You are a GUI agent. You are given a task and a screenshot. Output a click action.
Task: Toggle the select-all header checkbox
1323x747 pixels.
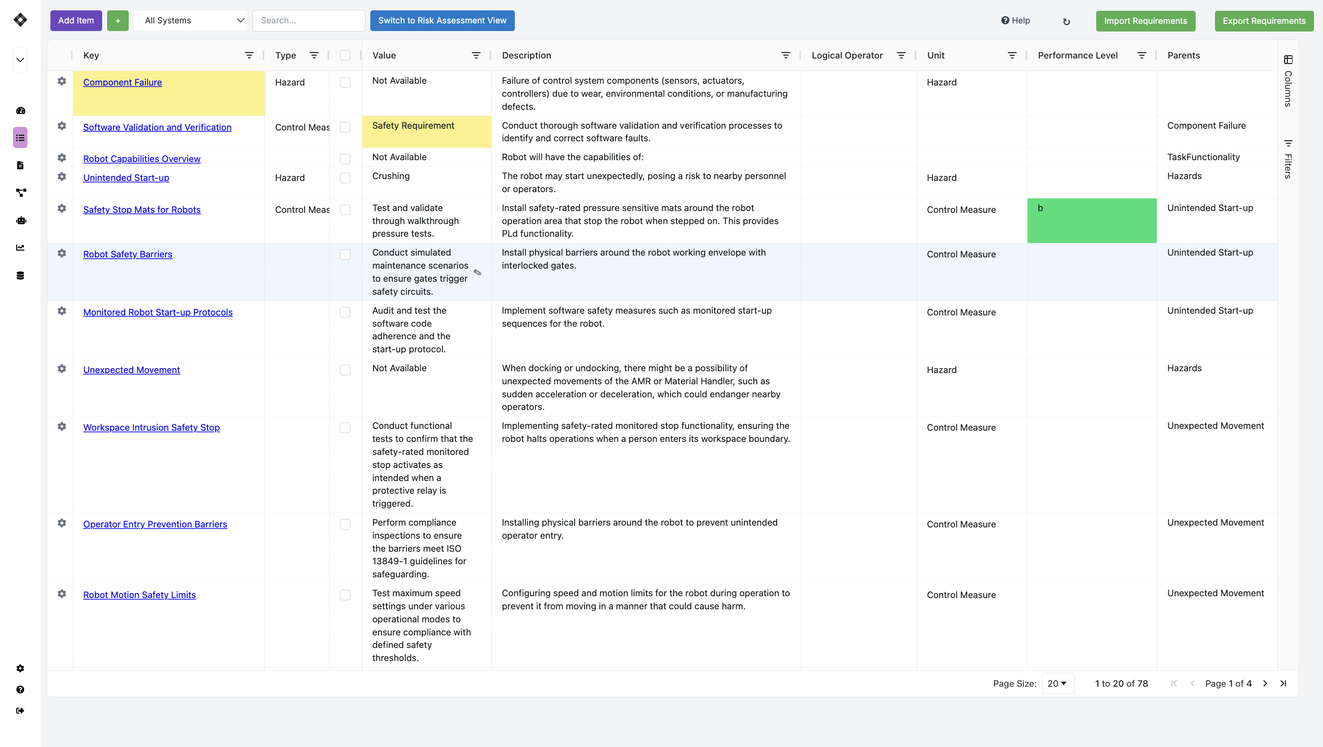tap(345, 55)
